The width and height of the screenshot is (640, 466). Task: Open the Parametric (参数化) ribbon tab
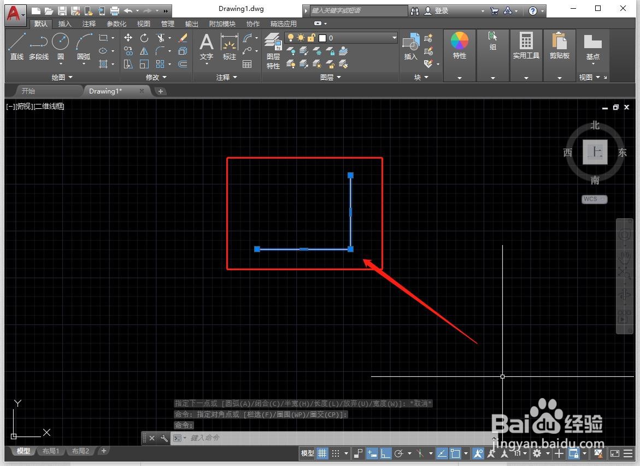tap(116, 24)
